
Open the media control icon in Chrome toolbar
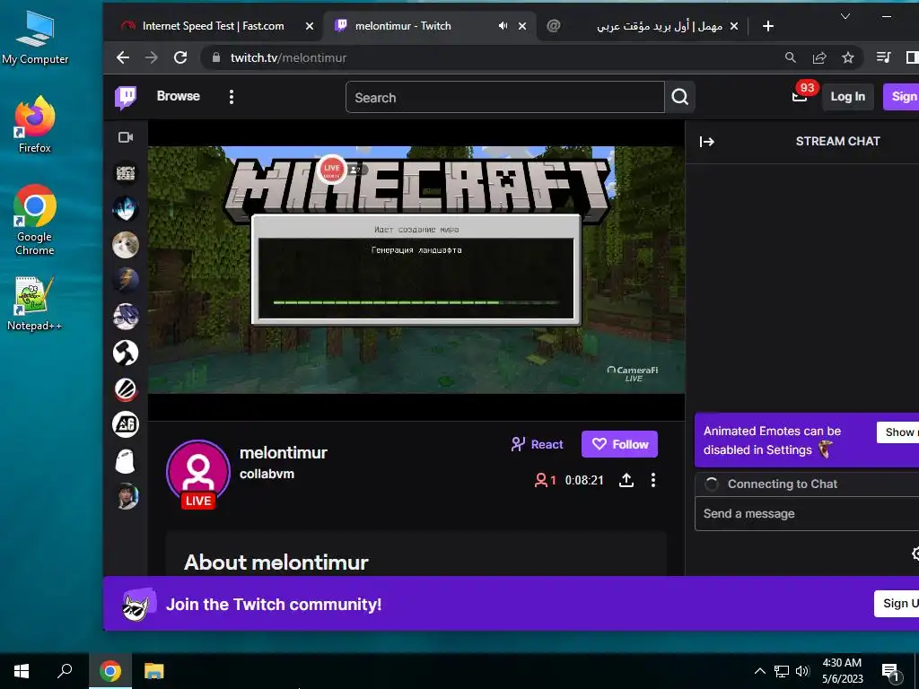883,57
